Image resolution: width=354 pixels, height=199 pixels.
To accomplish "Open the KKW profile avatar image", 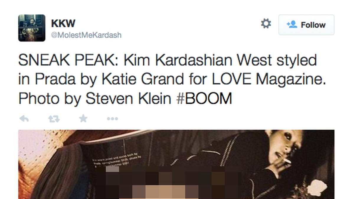I will [32, 28].
